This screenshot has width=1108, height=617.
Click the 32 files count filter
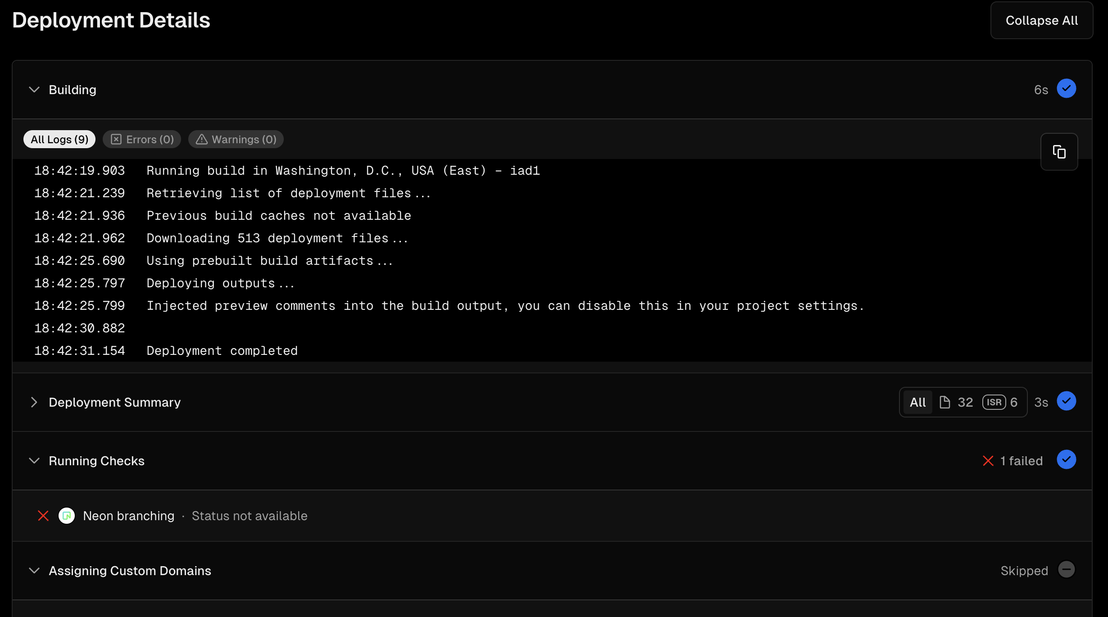pyautogui.click(x=957, y=402)
